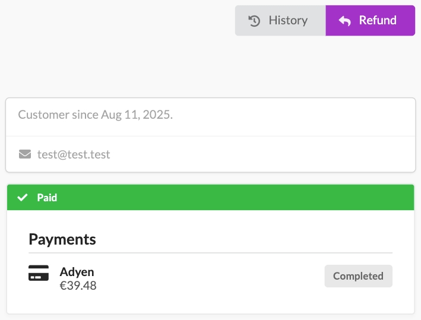The height and width of the screenshot is (320, 421).
Task: Click the Paid status label
Action: tap(47, 198)
